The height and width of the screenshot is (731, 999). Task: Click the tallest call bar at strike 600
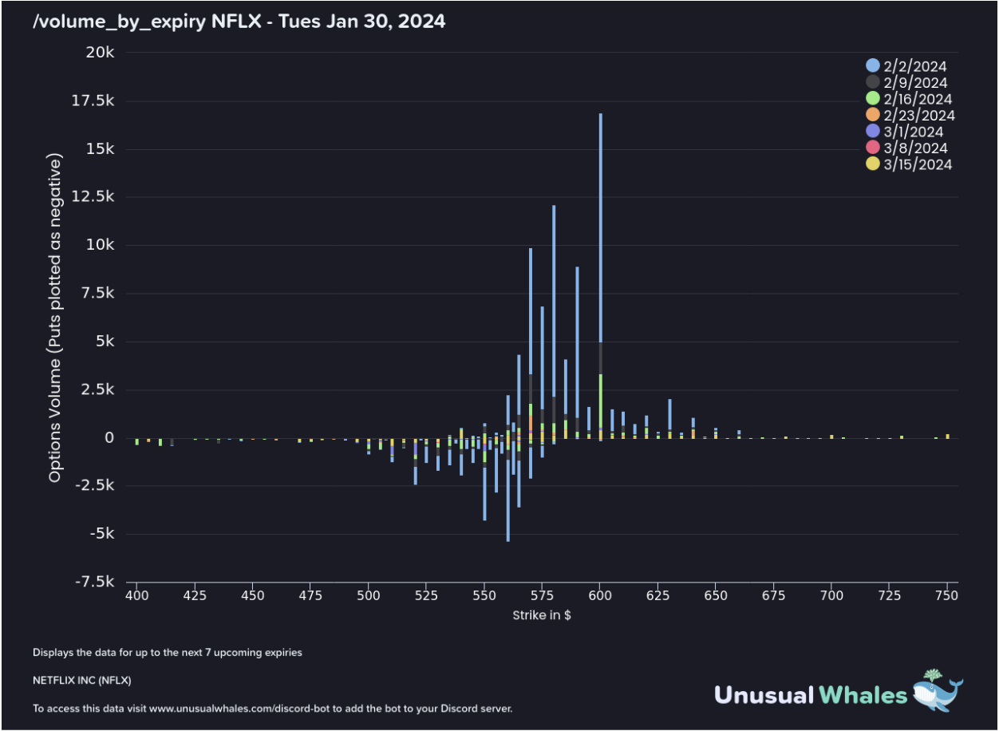coord(600,223)
